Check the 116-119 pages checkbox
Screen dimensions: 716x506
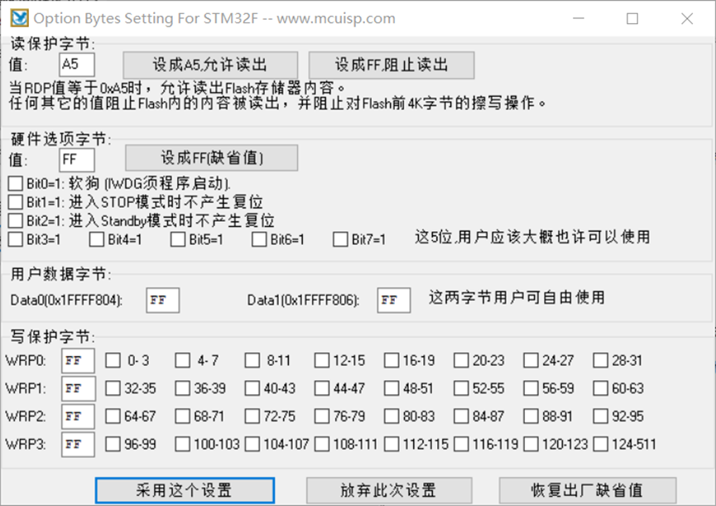[x=461, y=444]
